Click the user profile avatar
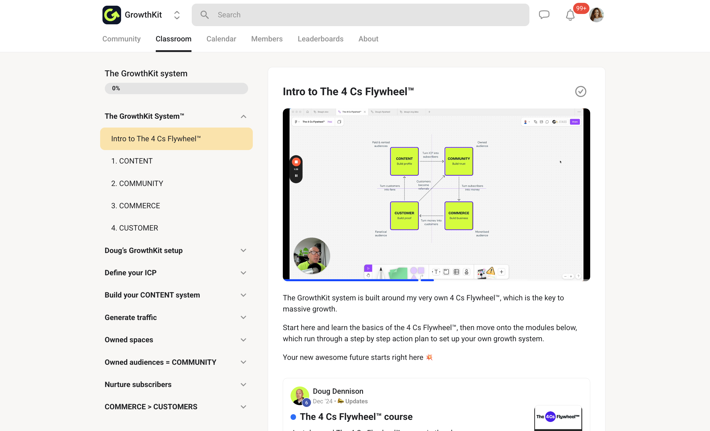The image size is (710, 431). pyautogui.click(x=596, y=15)
